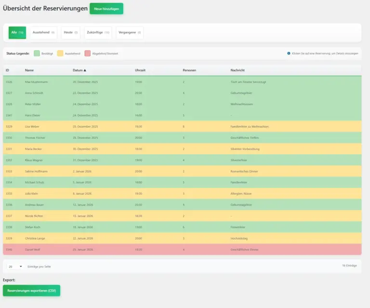Click the '16 Einträge' count text

(349, 266)
